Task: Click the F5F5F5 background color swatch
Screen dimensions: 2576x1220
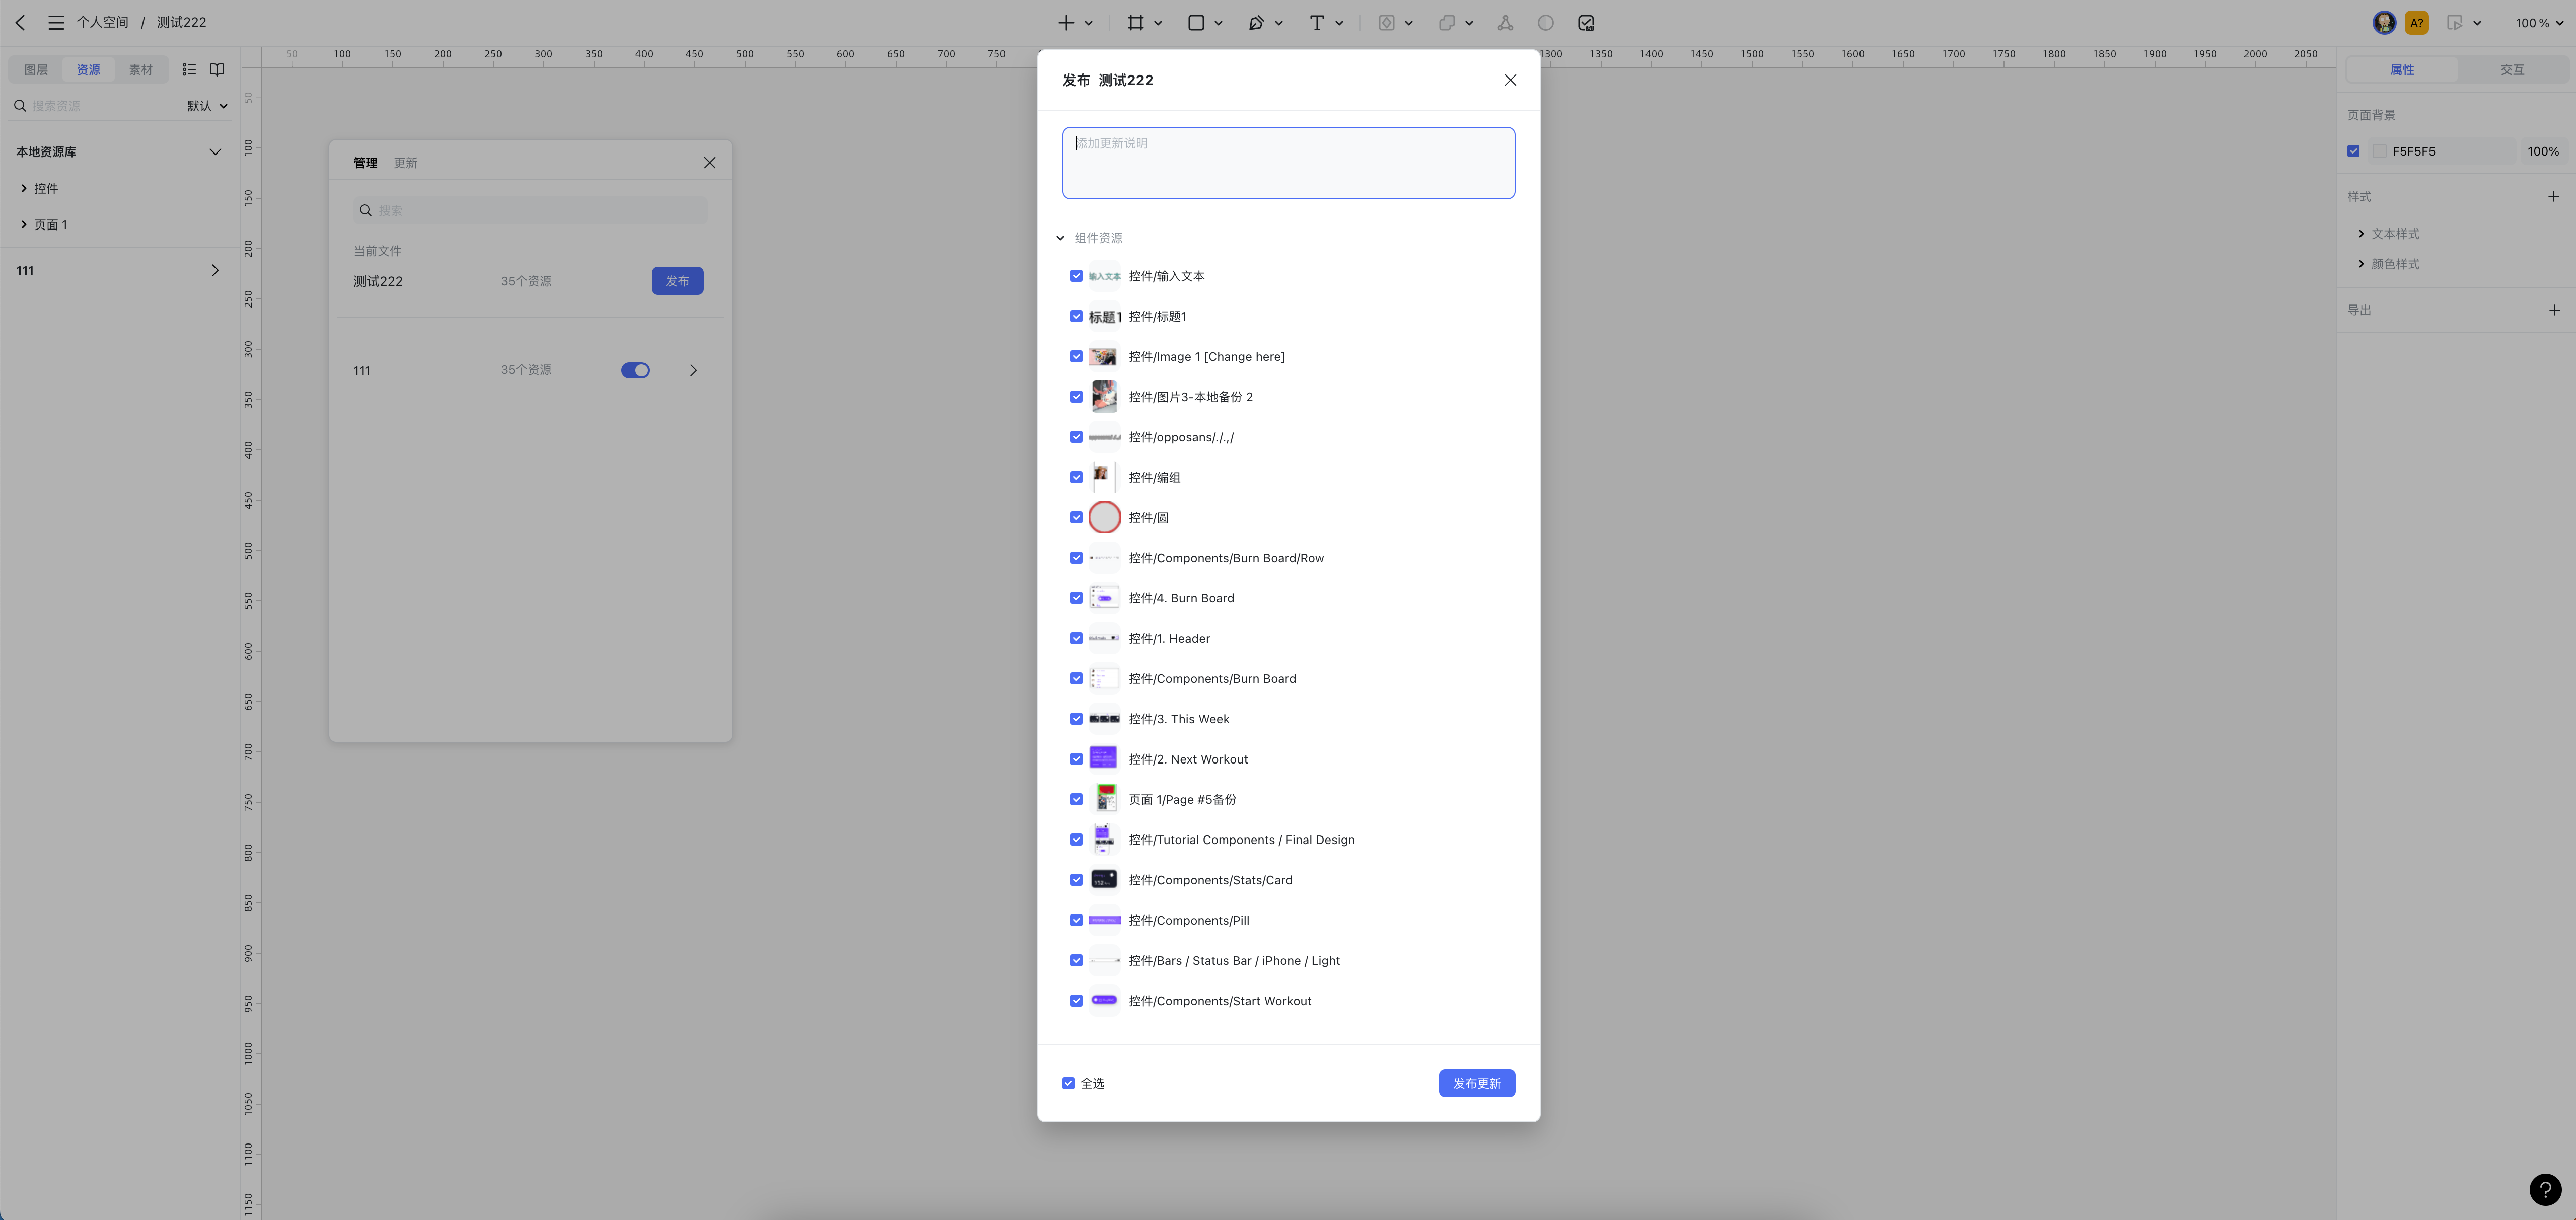Action: point(2380,151)
